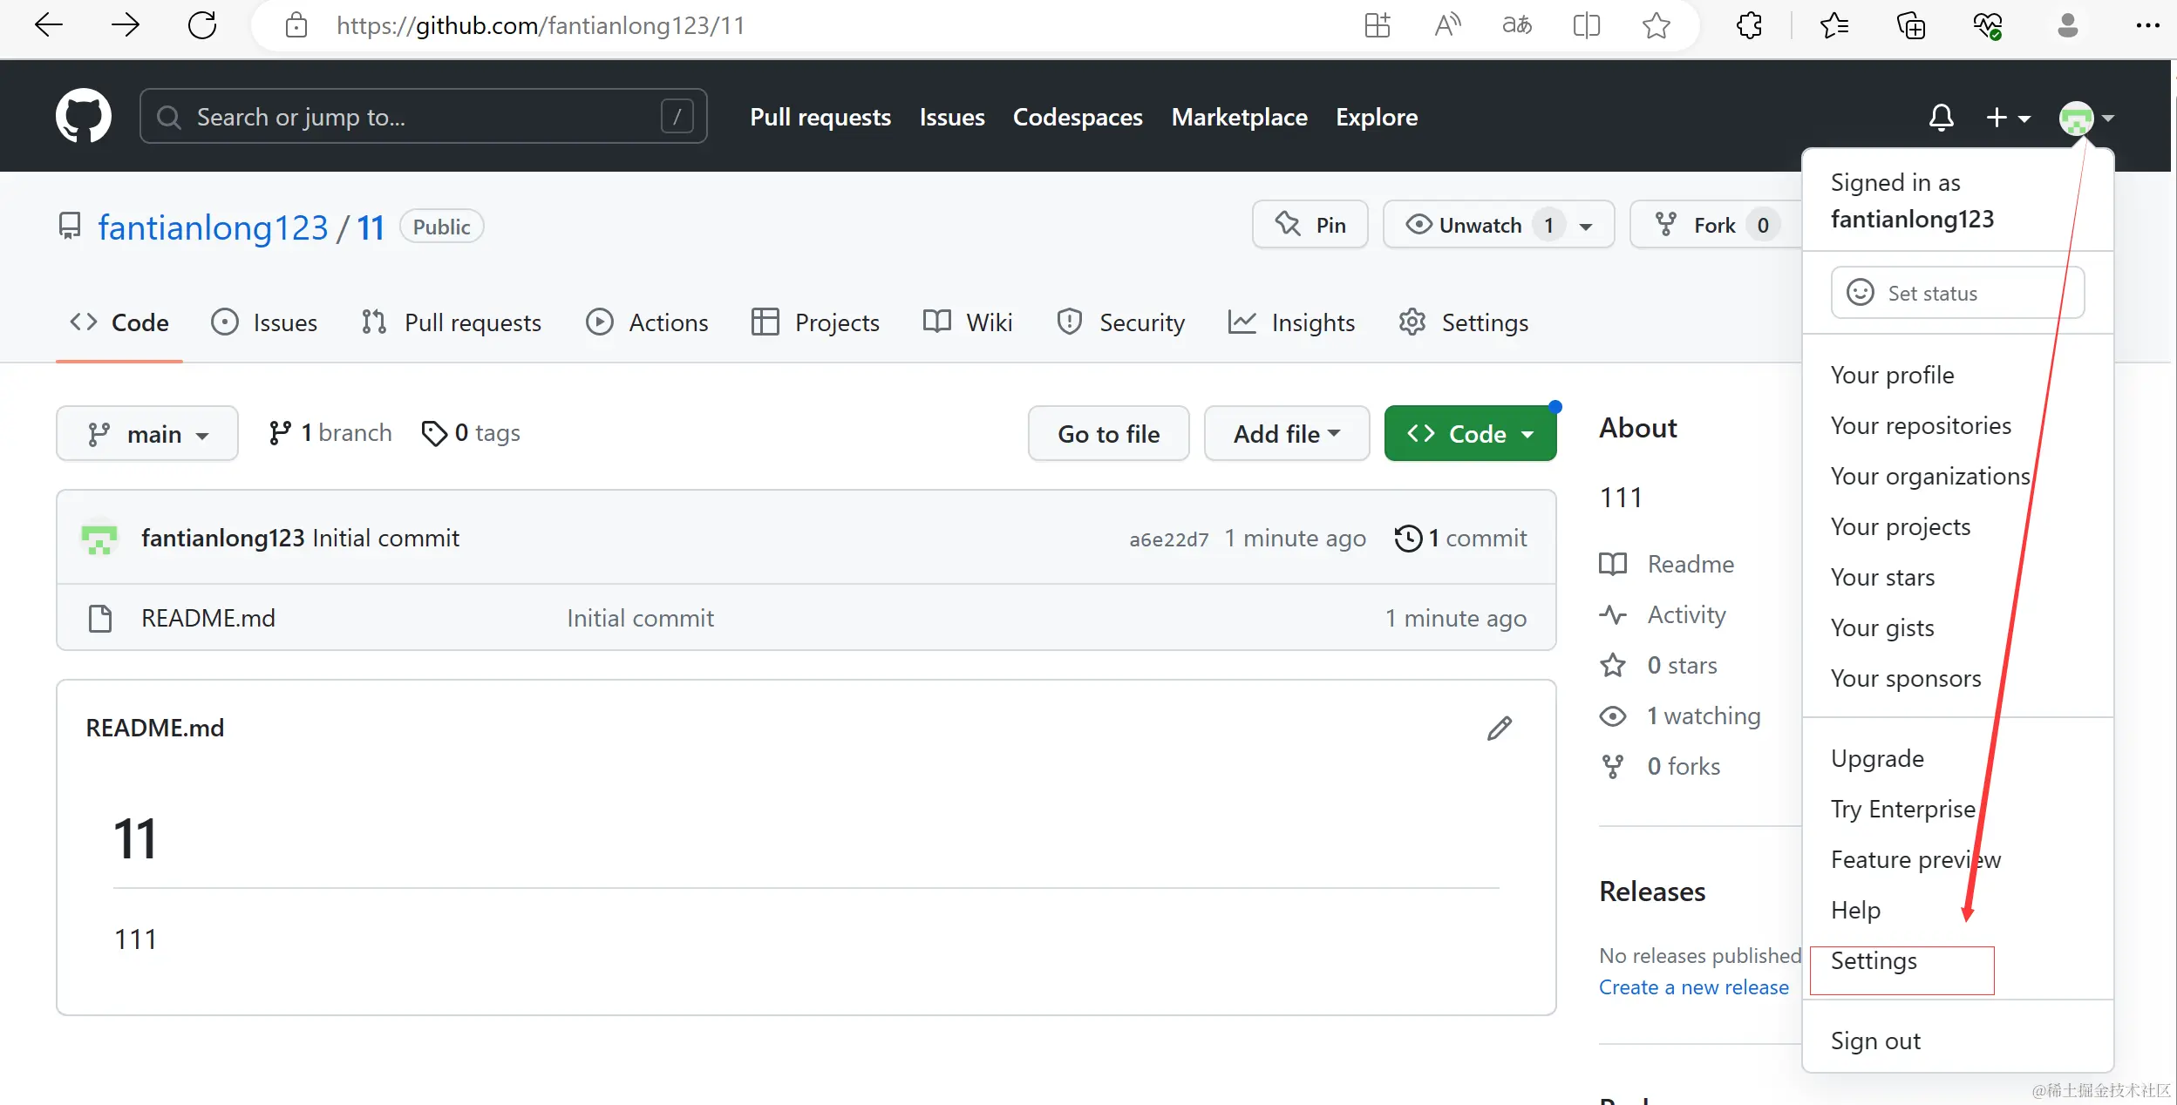The height and width of the screenshot is (1105, 2177).
Task: Open the Add file dropdown
Action: click(x=1286, y=433)
